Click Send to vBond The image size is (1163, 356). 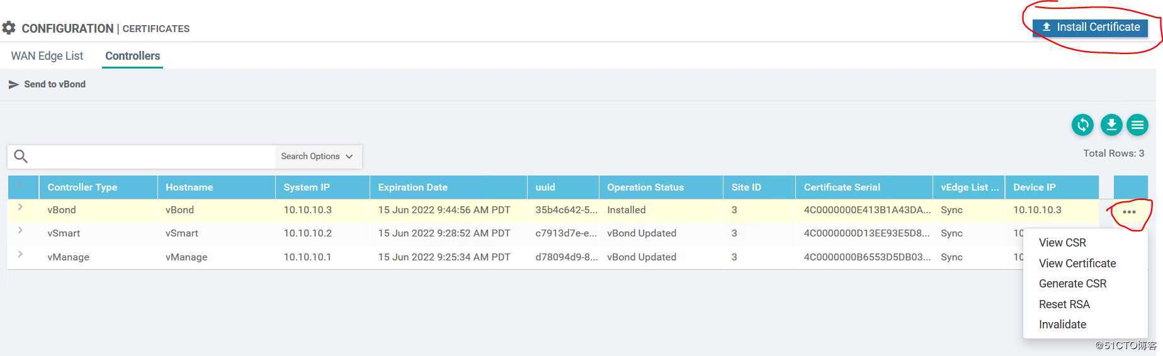click(x=47, y=84)
